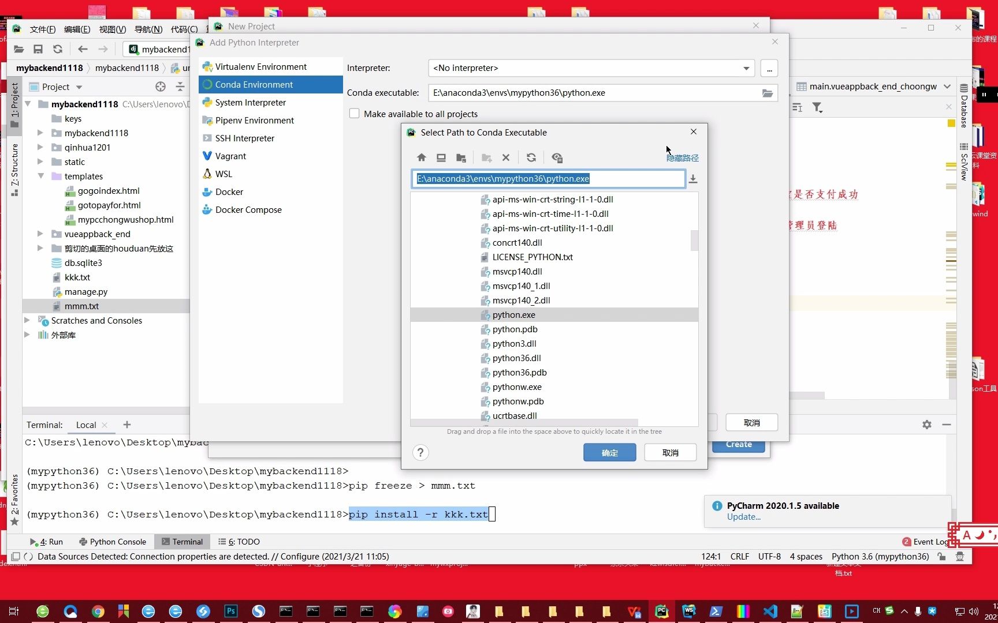Collapse the mybackend1118 root folder
This screenshot has height=623, width=998.
click(x=28, y=104)
